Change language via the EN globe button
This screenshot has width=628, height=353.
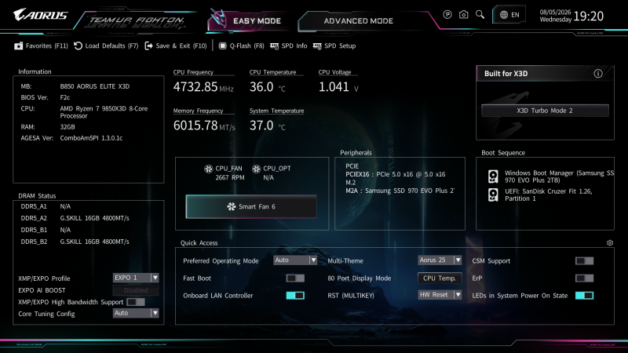pyautogui.click(x=509, y=15)
